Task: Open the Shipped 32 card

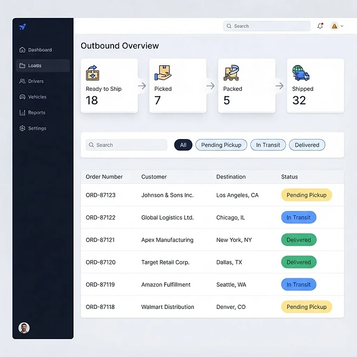Action: tap(315, 86)
